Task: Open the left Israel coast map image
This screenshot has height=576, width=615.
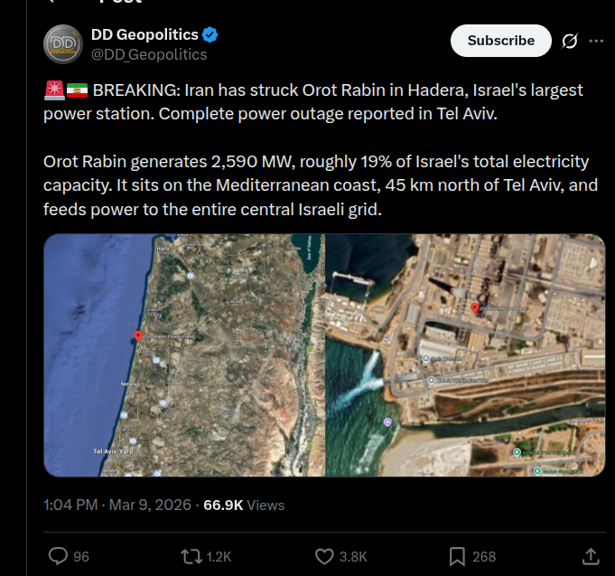Action: [184, 354]
